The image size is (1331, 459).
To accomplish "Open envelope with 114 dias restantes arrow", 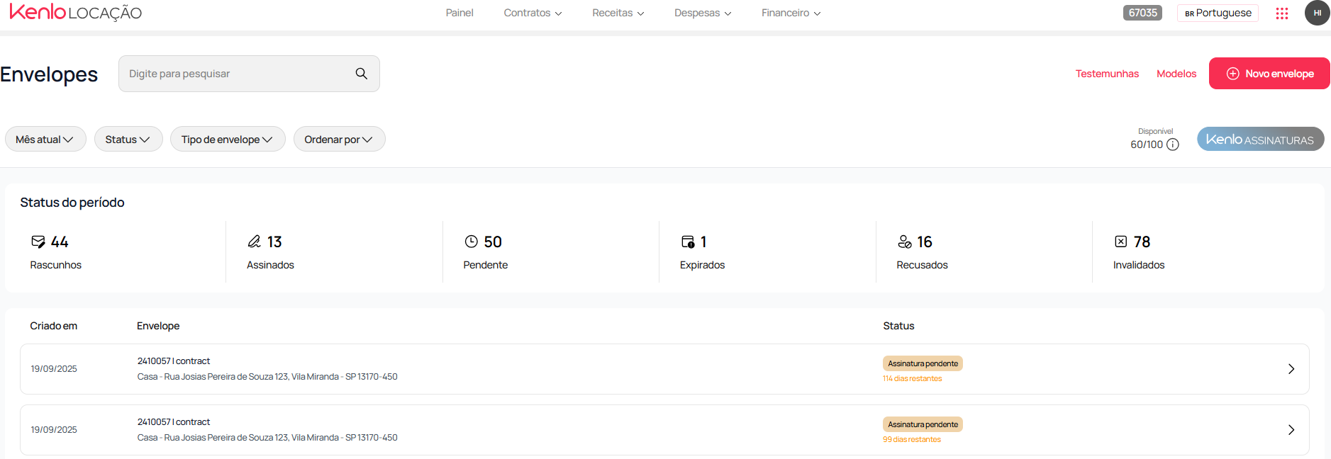I will click(x=1291, y=369).
